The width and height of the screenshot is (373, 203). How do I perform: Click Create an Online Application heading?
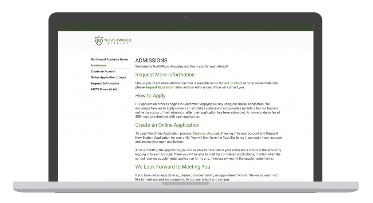(167, 125)
